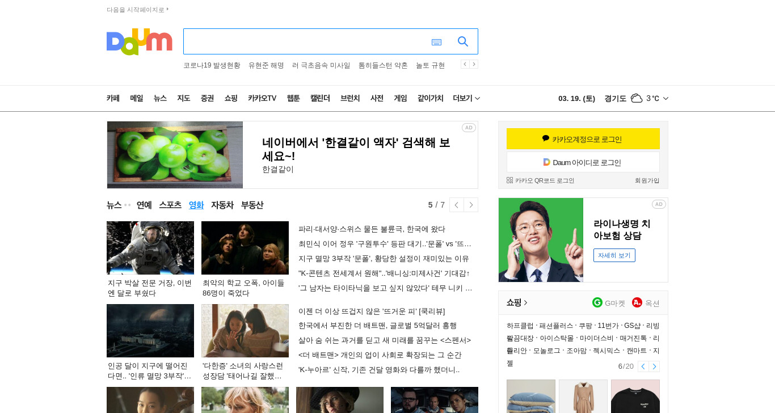The width and height of the screenshot is (775, 413).
Task: Open 웹툰 in the service menu
Action: (x=293, y=98)
